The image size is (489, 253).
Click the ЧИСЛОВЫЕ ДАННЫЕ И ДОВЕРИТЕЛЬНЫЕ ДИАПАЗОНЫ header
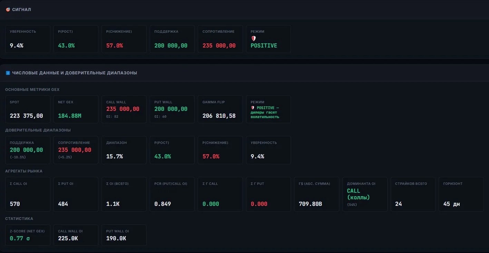click(75, 73)
